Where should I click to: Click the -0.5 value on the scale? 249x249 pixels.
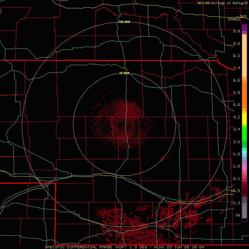point(235,191)
